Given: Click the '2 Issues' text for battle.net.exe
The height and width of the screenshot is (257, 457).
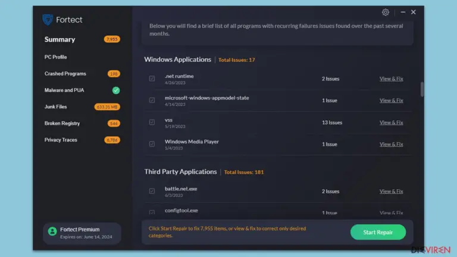Looking at the screenshot, I should click(330, 192).
